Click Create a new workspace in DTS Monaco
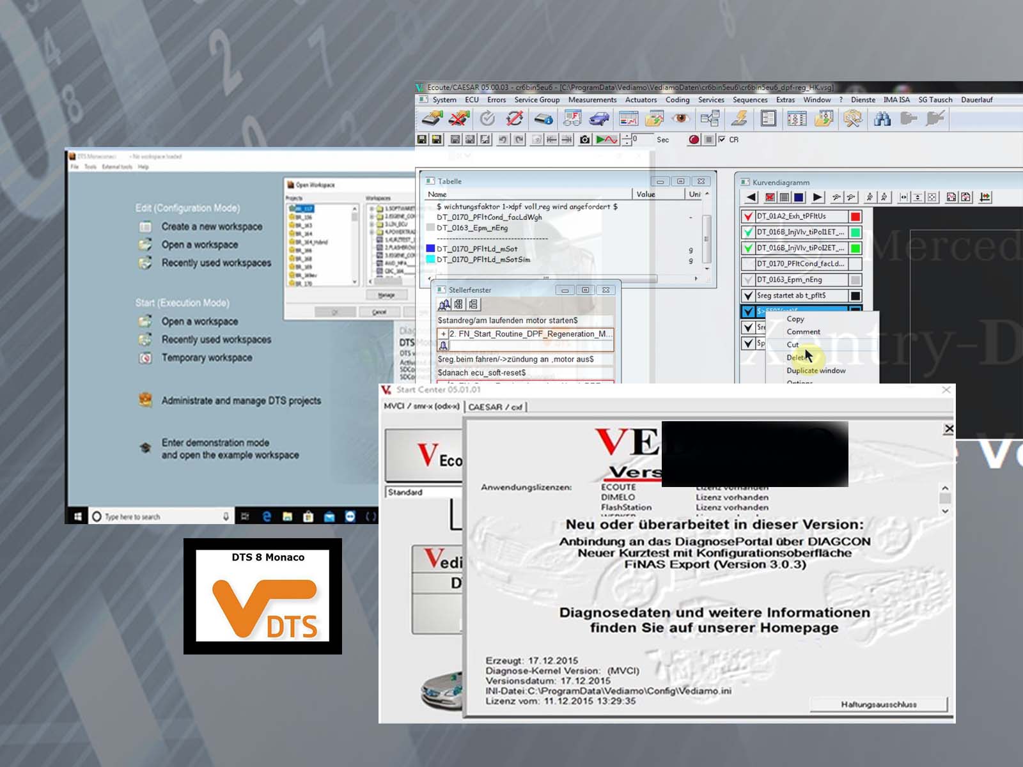 pyautogui.click(x=212, y=227)
